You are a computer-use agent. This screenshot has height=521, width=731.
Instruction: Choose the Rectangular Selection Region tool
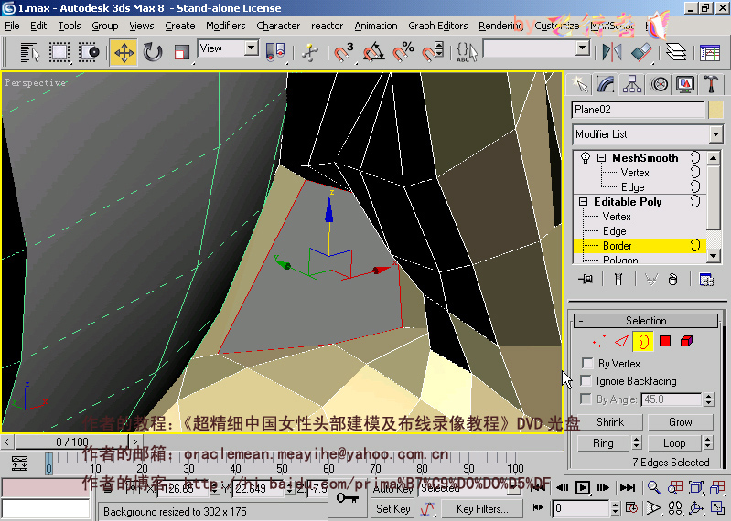[x=59, y=52]
